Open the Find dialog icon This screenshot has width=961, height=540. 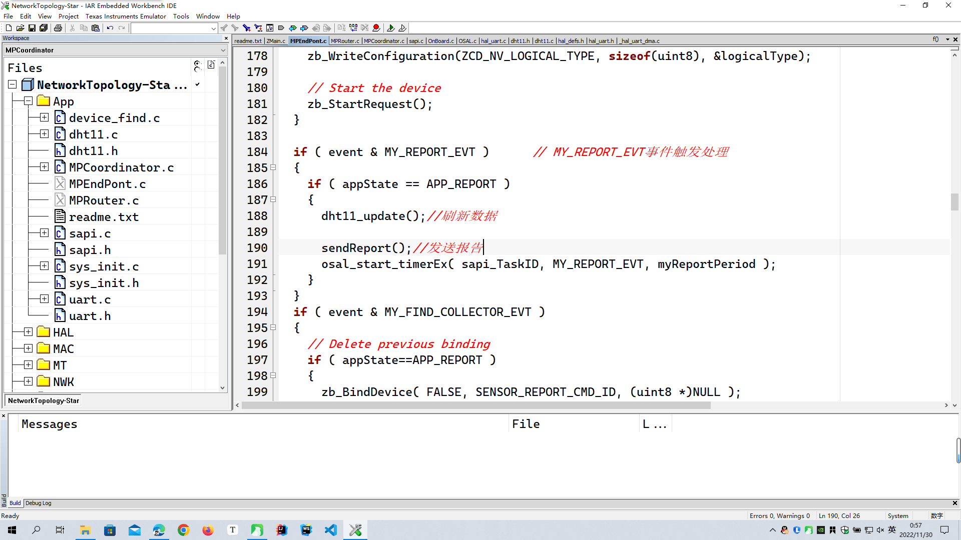(x=246, y=28)
